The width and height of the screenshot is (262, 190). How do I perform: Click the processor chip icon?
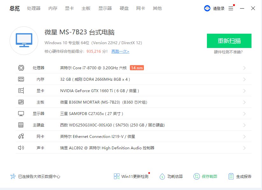pyautogui.click(x=21, y=68)
